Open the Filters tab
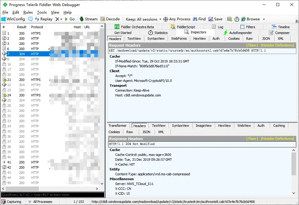Viewport: 299px width, 205px height. 248,27
